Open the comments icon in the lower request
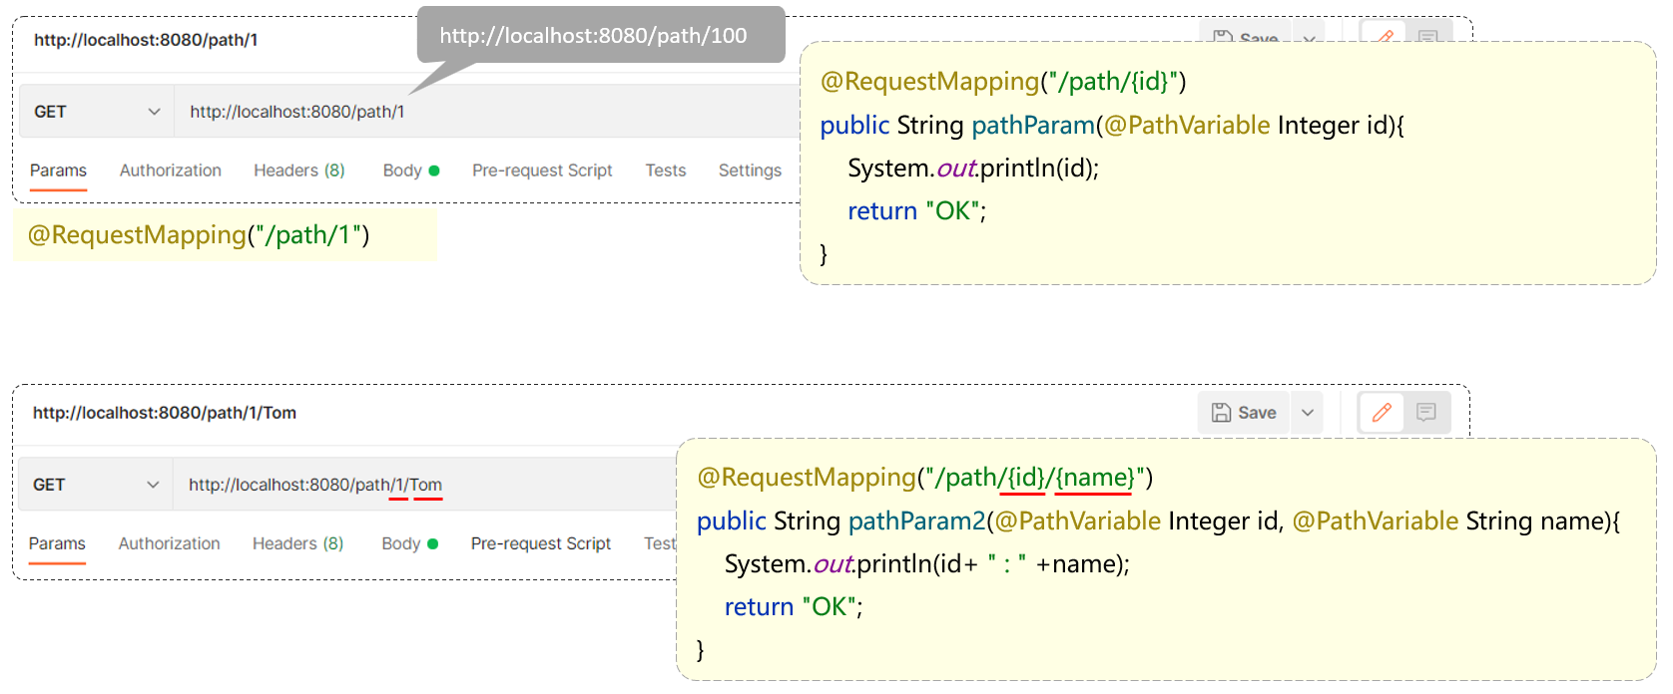 click(1426, 413)
